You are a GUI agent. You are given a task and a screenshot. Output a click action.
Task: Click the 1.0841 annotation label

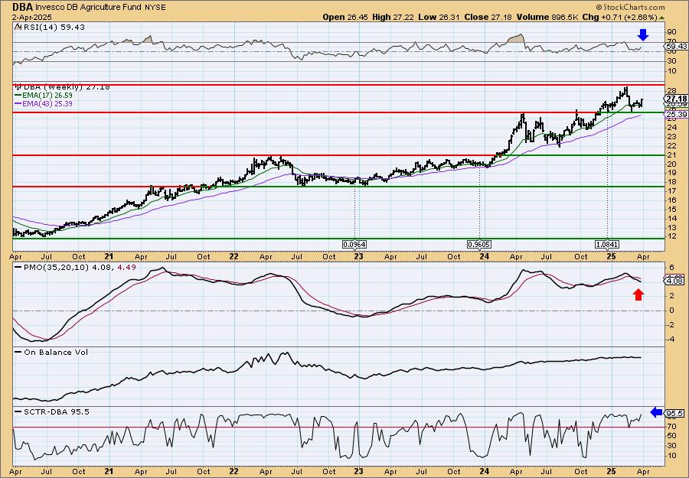[x=607, y=245]
